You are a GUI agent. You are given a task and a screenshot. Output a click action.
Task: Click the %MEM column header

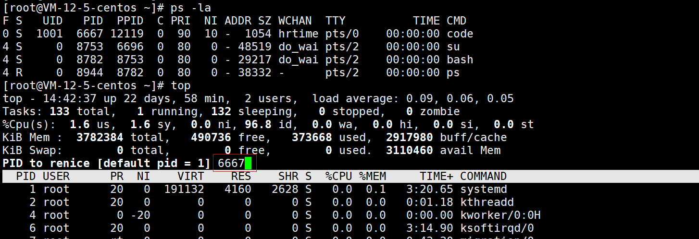pyautogui.click(x=372, y=177)
